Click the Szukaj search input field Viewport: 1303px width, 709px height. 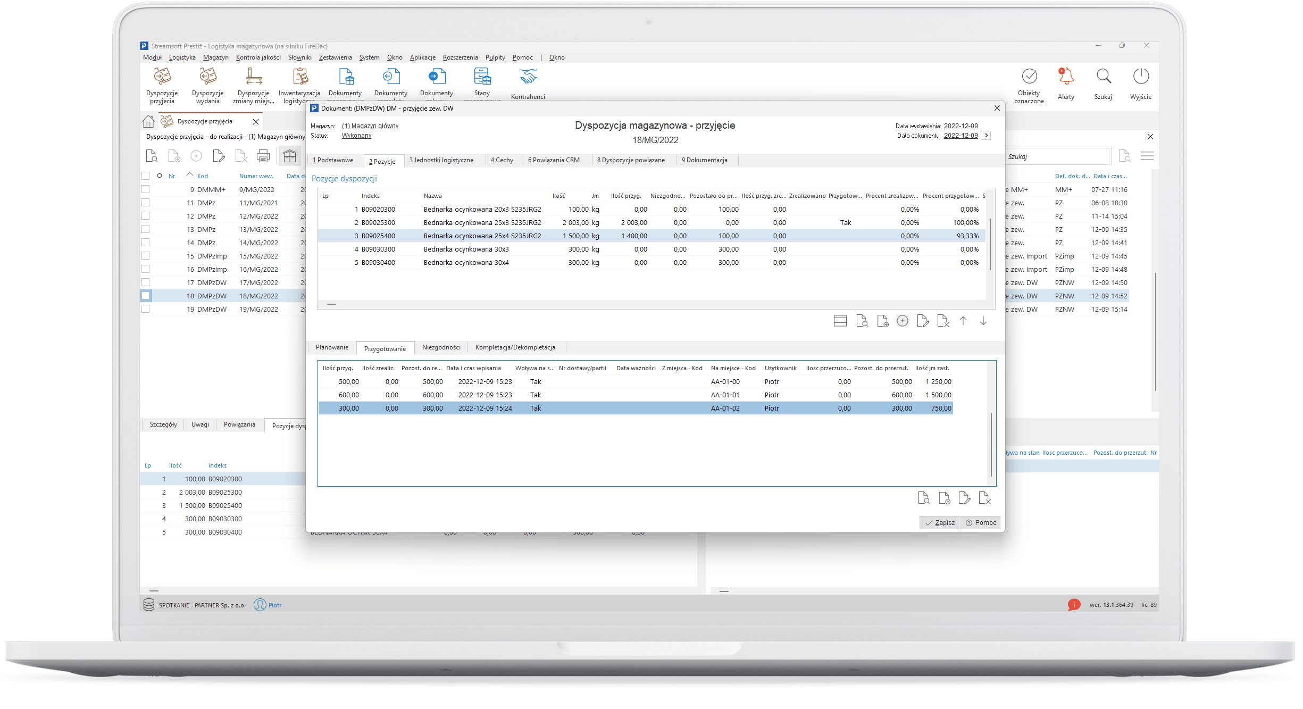[x=1057, y=156]
